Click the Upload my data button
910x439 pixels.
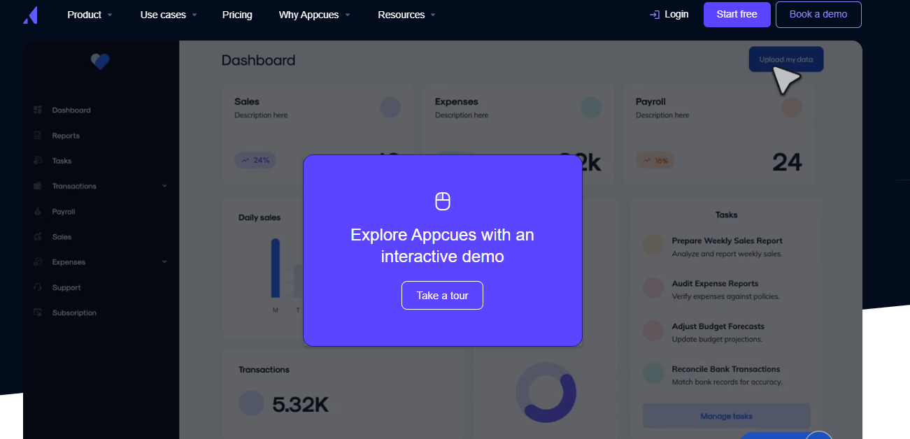pyautogui.click(x=786, y=59)
